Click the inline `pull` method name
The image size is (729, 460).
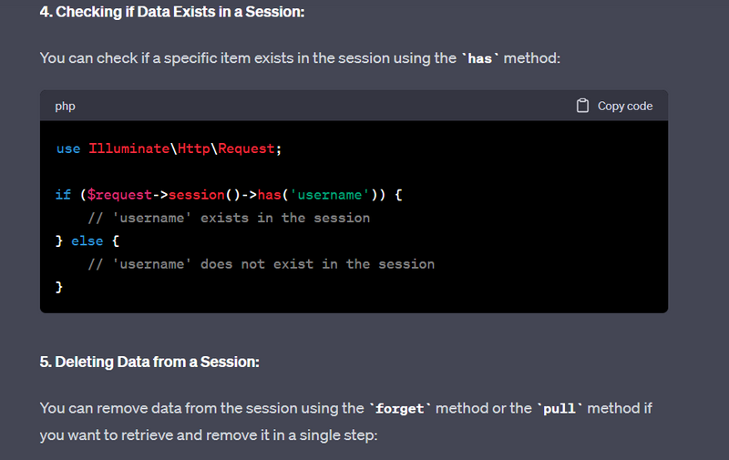pos(560,409)
